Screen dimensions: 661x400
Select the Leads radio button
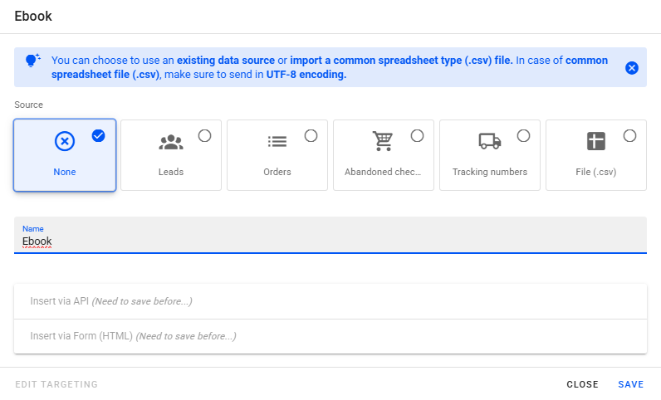click(204, 136)
